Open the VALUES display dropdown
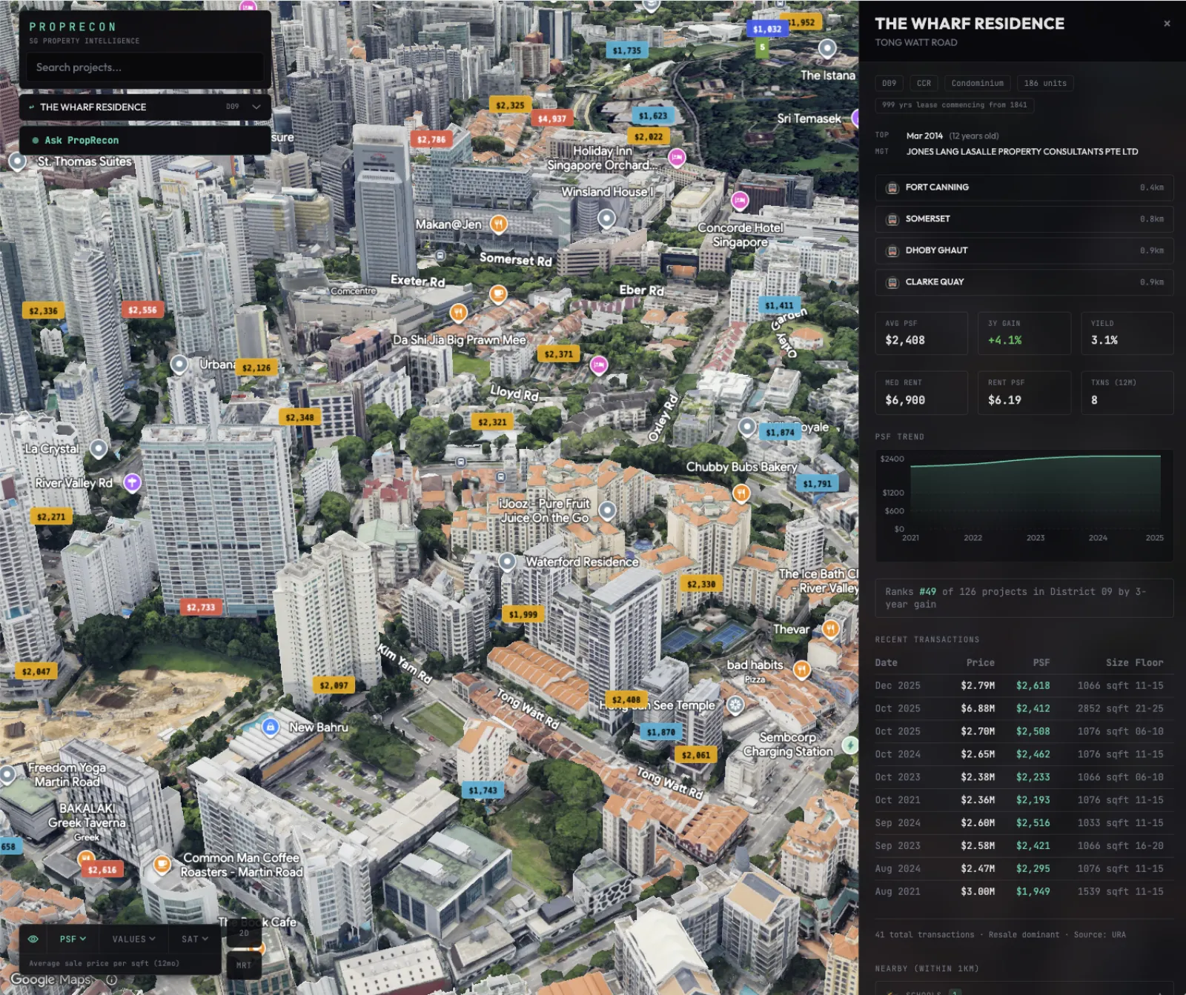 [133, 939]
